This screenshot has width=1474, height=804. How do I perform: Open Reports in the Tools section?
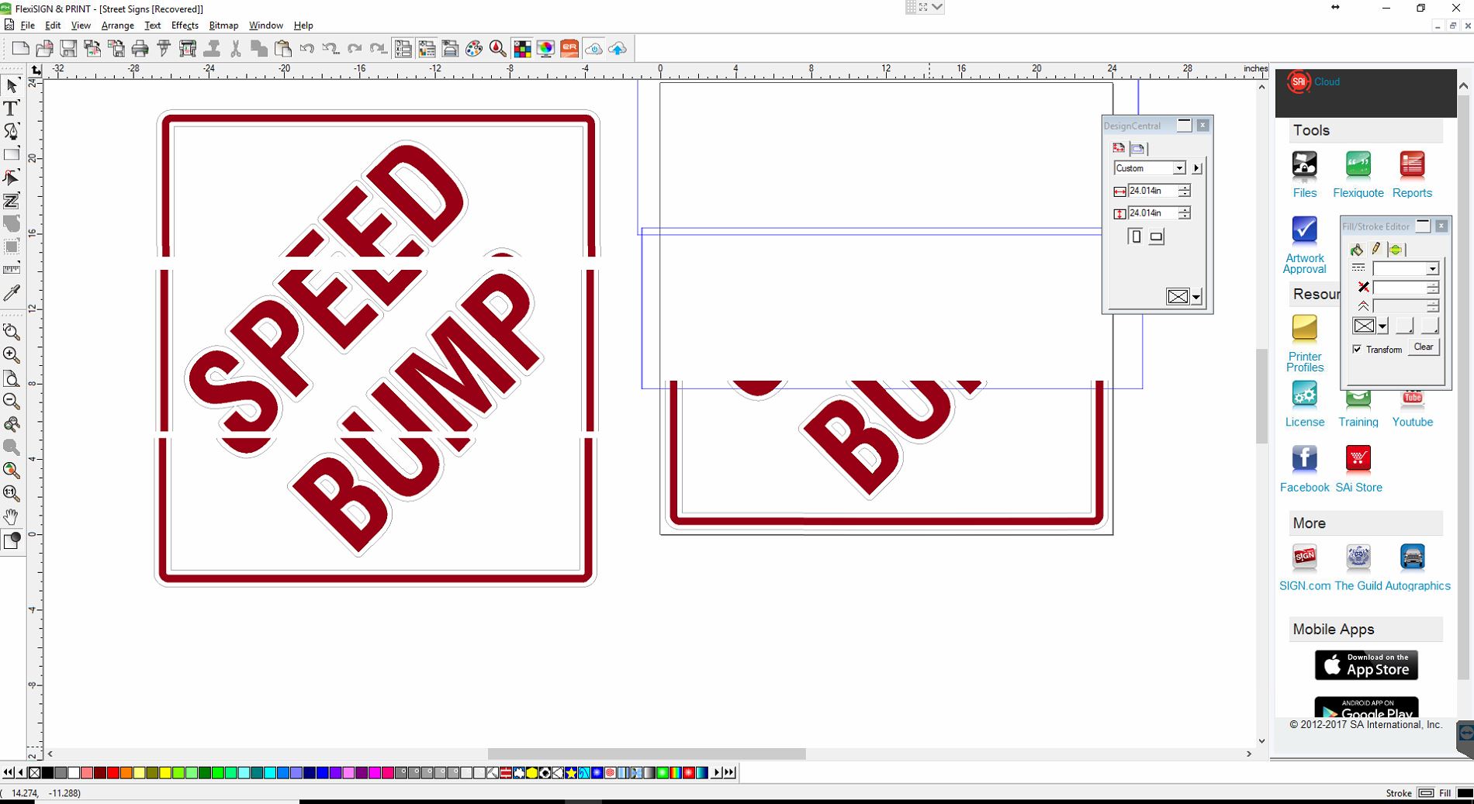(1412, 174)
